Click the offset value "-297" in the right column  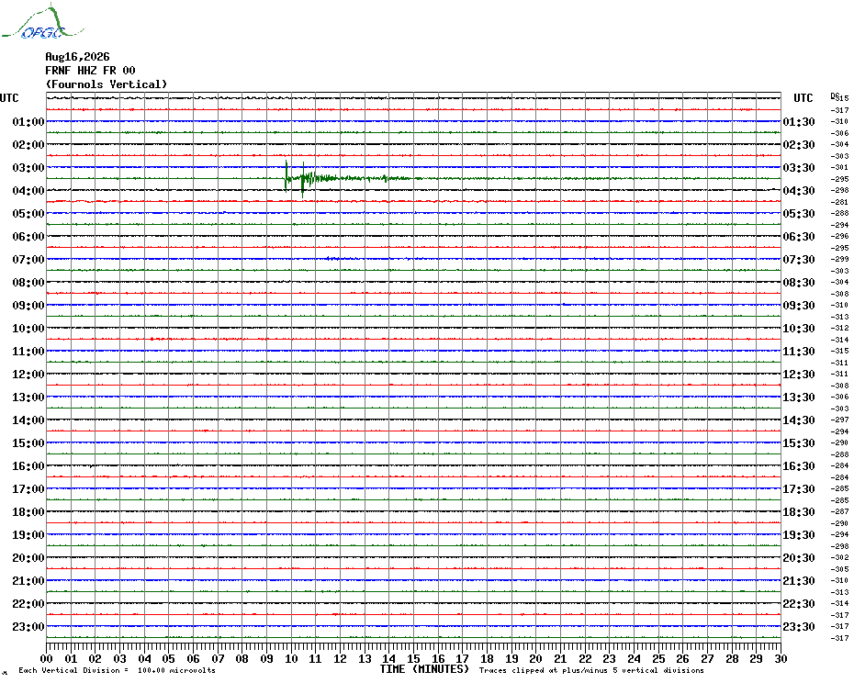coord(839,420)
